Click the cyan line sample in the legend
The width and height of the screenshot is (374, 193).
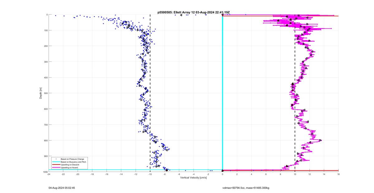(x=56, y=162)
